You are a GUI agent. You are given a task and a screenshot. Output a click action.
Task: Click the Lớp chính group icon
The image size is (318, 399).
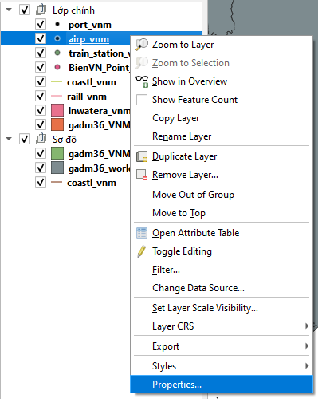coord(41,10)
